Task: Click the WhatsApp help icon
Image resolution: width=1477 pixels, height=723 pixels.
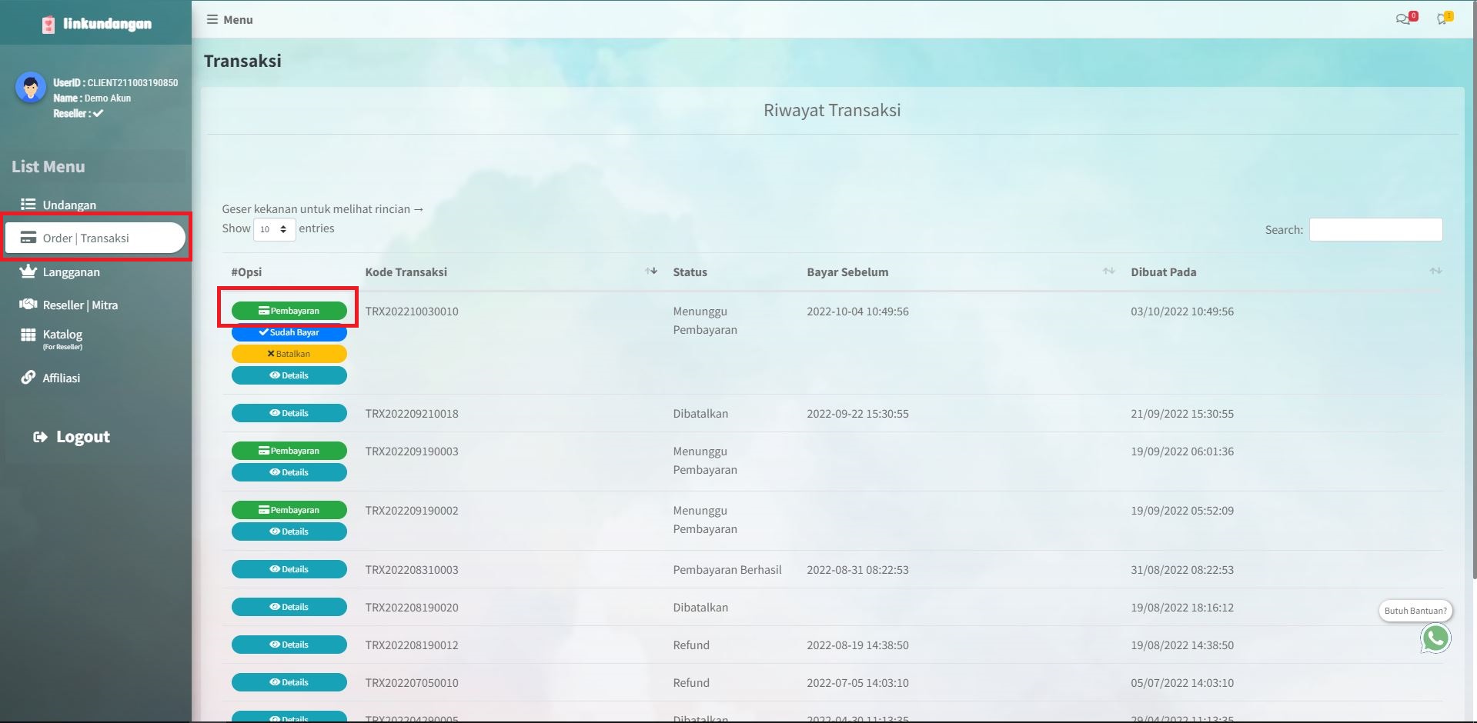Action: point(1435,638)
